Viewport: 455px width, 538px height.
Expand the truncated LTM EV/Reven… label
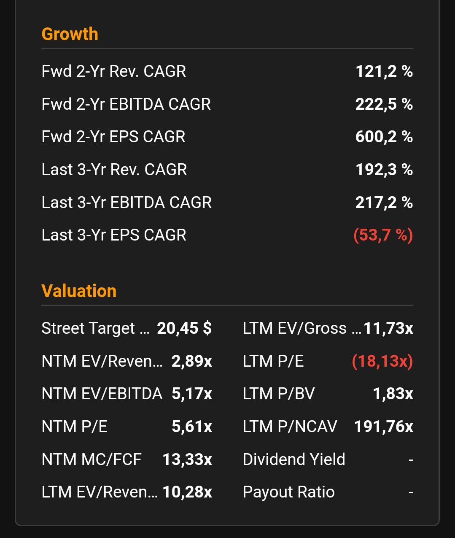tap(100, 492)
